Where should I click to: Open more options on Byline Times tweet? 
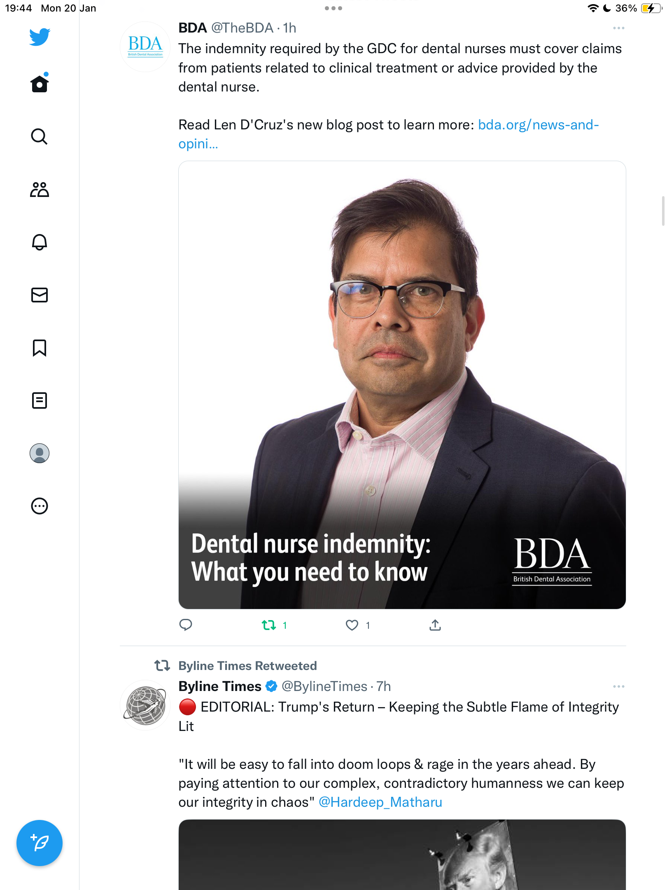[618, 686]
